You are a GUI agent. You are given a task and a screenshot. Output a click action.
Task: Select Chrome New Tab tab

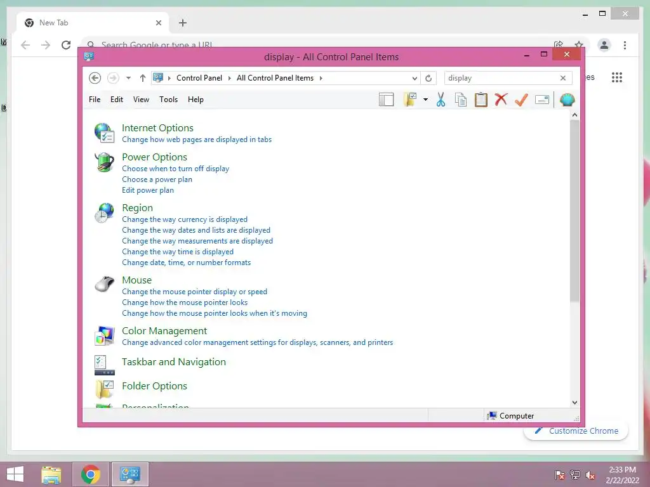[x=93, y=23]
